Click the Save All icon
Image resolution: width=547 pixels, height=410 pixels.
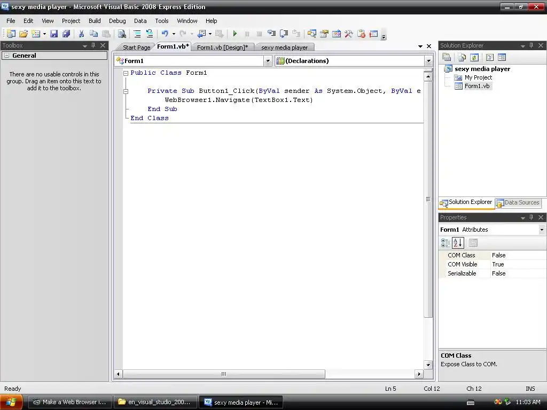click(66, 34)
